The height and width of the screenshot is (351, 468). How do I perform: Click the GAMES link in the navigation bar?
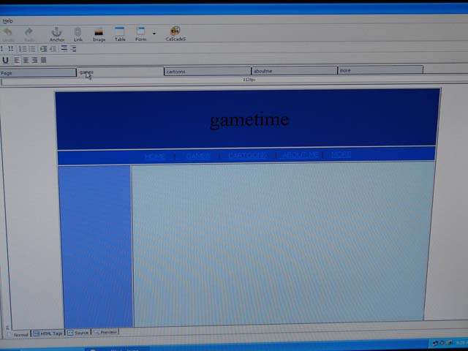pos(197,156)
